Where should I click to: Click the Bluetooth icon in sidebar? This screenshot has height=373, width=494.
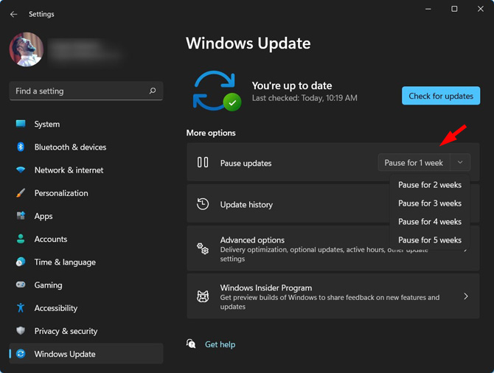tap(21, 147)
